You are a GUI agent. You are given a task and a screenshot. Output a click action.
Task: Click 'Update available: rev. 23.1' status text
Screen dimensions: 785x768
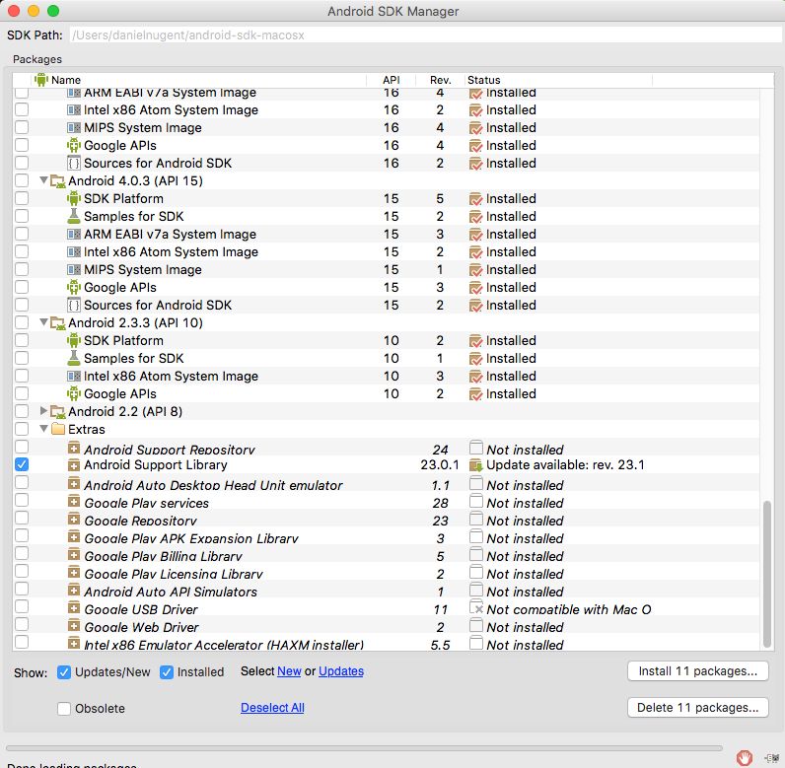pos(565,465)
